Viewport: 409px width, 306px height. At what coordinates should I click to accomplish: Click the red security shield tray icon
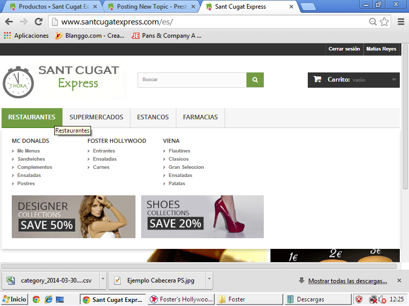pyautogui.click(x=359, y=299)
